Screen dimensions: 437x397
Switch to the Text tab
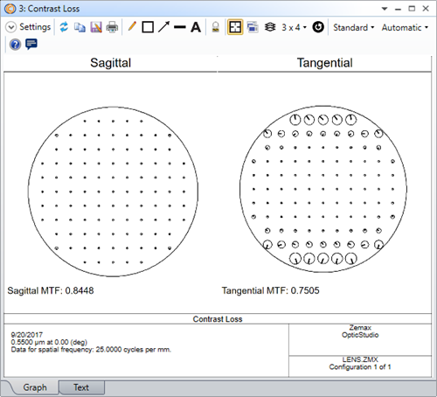[81, 387]
